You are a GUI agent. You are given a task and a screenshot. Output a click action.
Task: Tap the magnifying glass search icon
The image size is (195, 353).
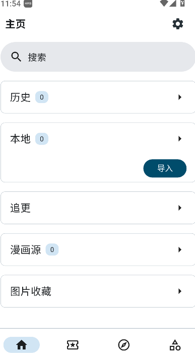[x=16, y=57]
